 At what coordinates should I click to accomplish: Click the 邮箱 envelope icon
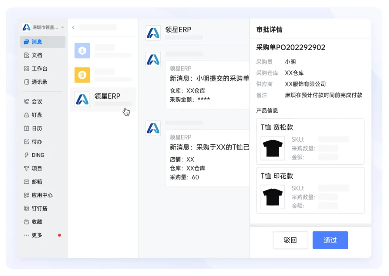point(26,182)
